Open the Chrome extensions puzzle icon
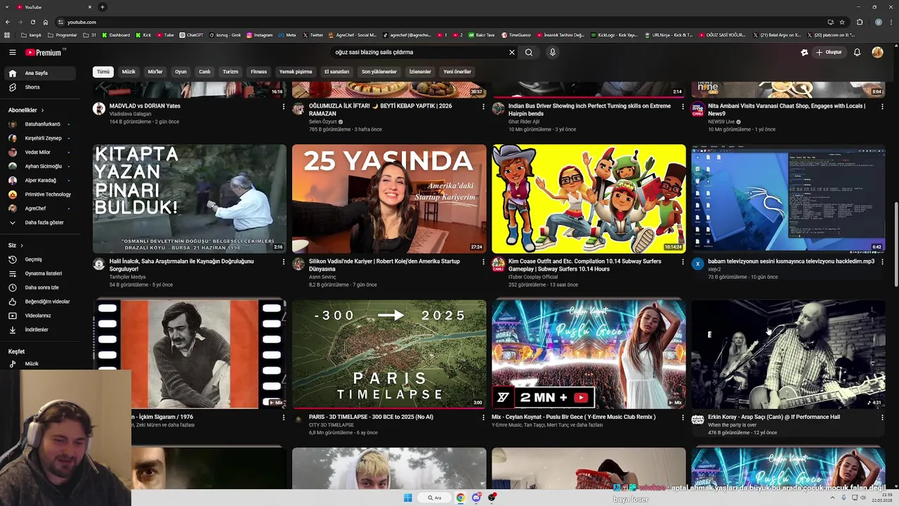899x506 pixels. coord(860,22)
